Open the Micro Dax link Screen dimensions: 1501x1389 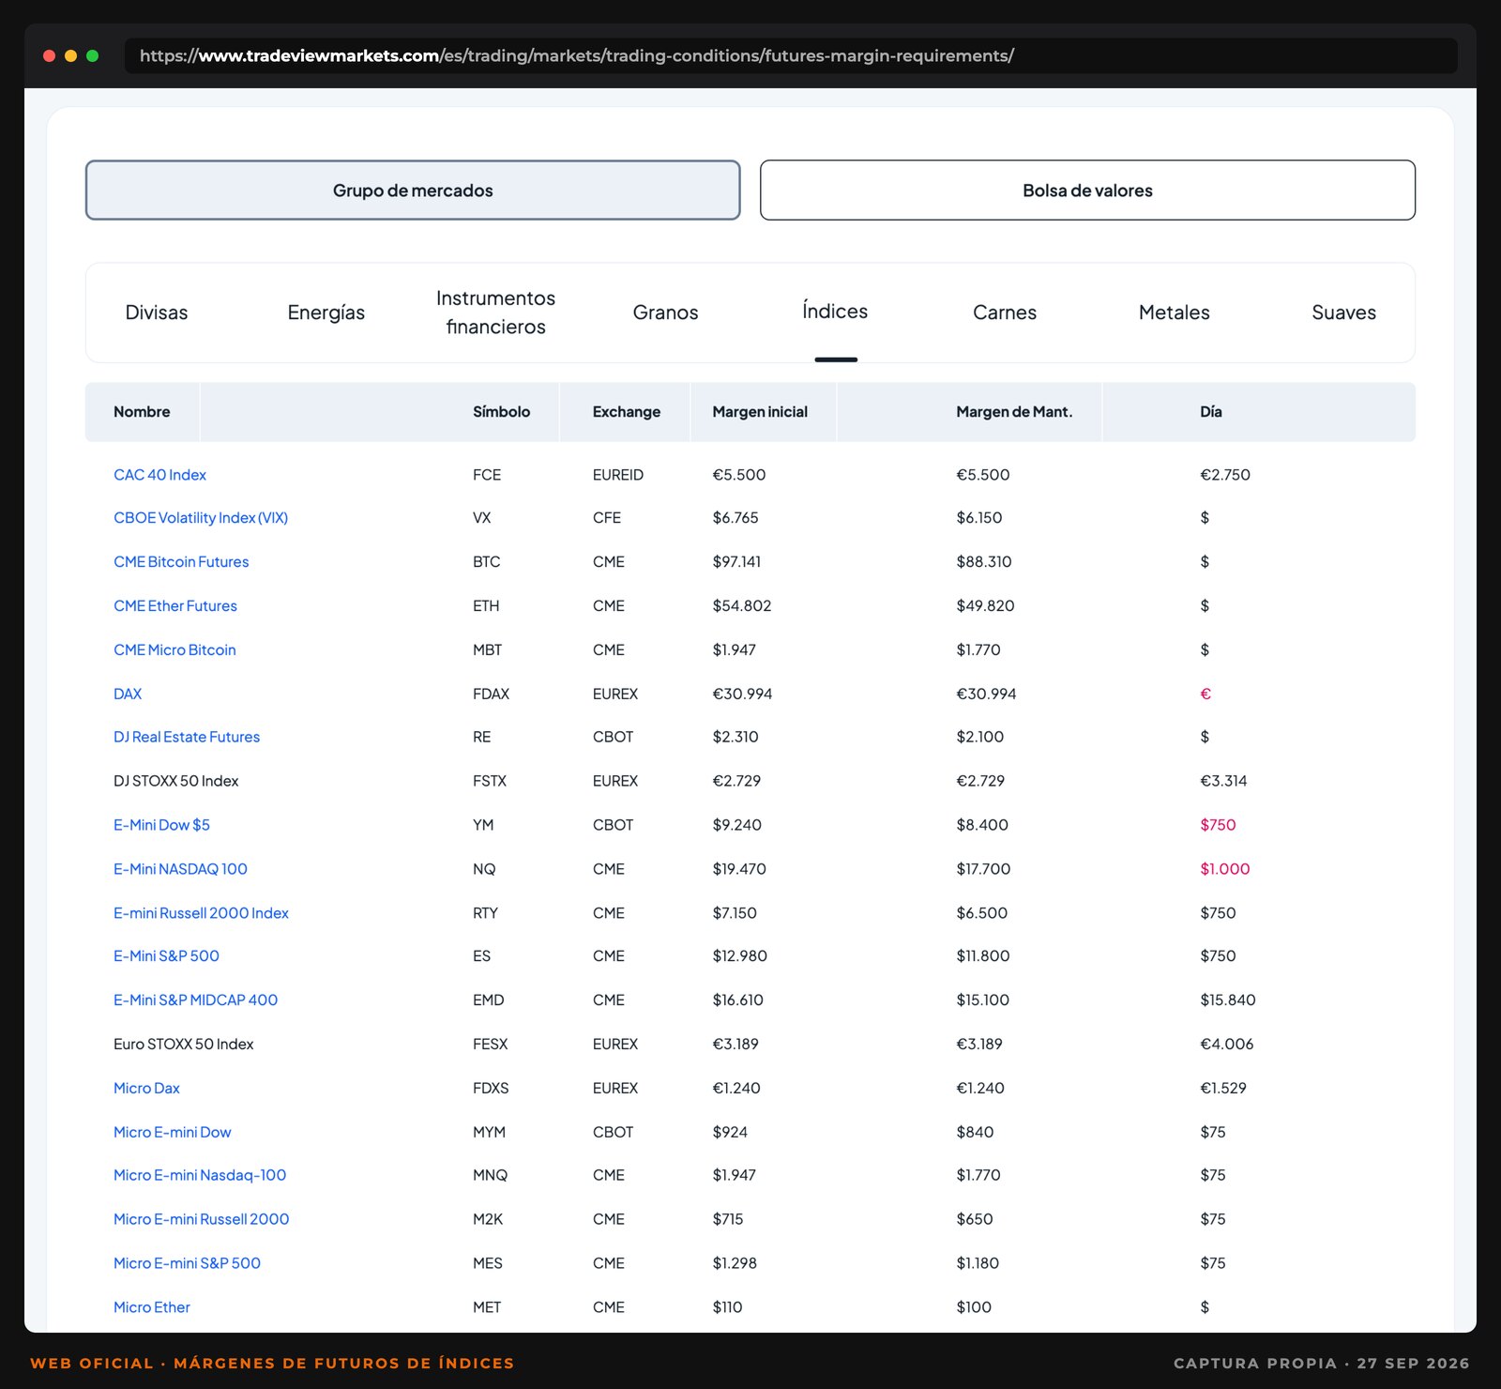[x=146, y=1089]
